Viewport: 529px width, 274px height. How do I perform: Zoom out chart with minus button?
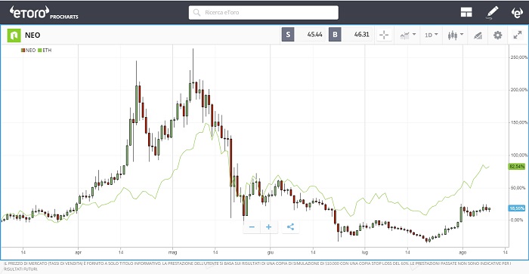coord(252,226)
